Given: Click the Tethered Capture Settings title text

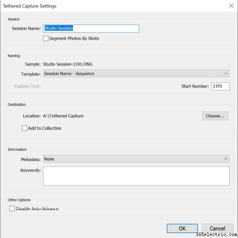Looking at the screenshot, I should [30, 6].
